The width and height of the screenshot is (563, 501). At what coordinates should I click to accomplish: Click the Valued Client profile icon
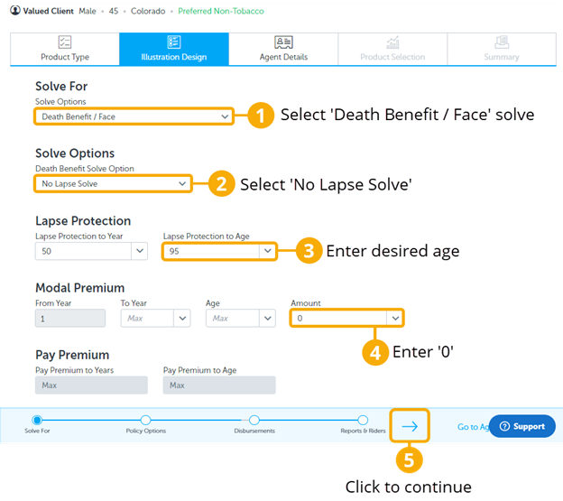[x=15, y=11]
